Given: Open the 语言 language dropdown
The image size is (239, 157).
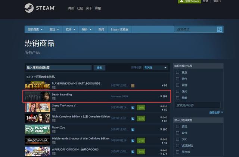Looking at the screenshot, I should pyautogui.click(x=217, y=1).
